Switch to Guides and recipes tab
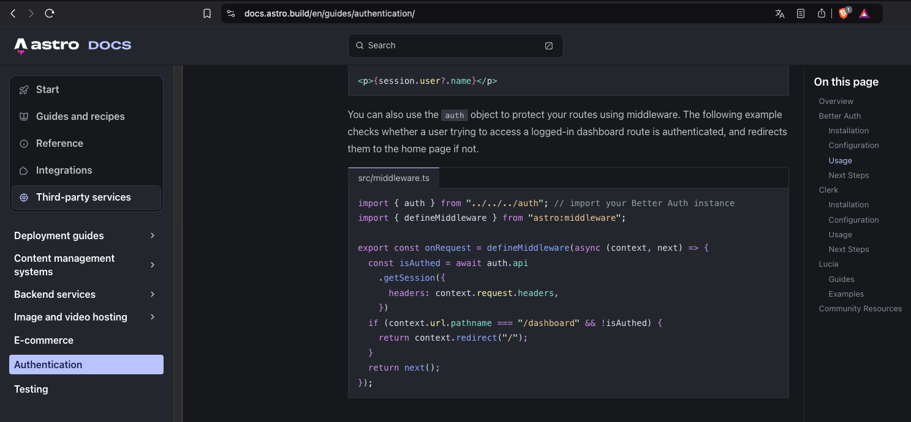The height and width of the screenshot is (422, 911). [x=80, y=116]
